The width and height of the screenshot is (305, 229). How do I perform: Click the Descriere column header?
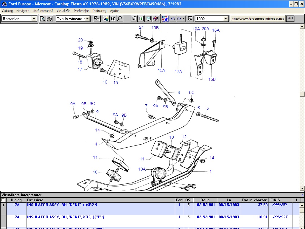[x=35, y=200]
